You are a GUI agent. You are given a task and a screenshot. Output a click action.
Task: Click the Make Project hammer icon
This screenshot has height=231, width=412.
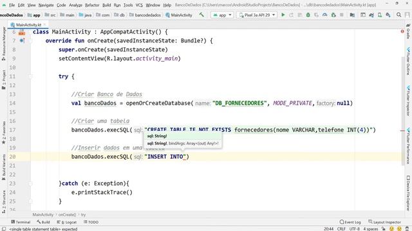[x=201, y=15]
